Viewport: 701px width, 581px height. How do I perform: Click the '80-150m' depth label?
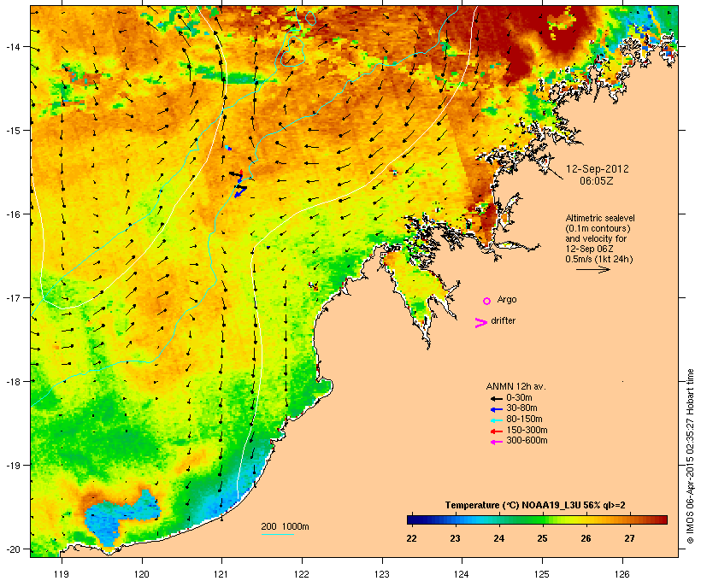click(524, 420)
